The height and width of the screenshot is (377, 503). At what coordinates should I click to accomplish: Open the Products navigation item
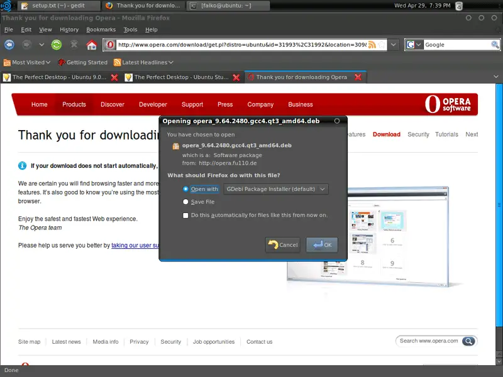tap(74, 104)
